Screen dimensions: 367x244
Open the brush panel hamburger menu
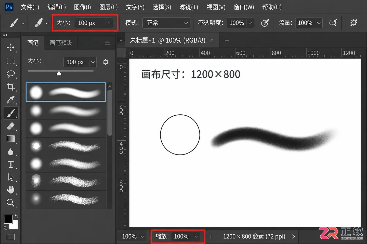108,43
